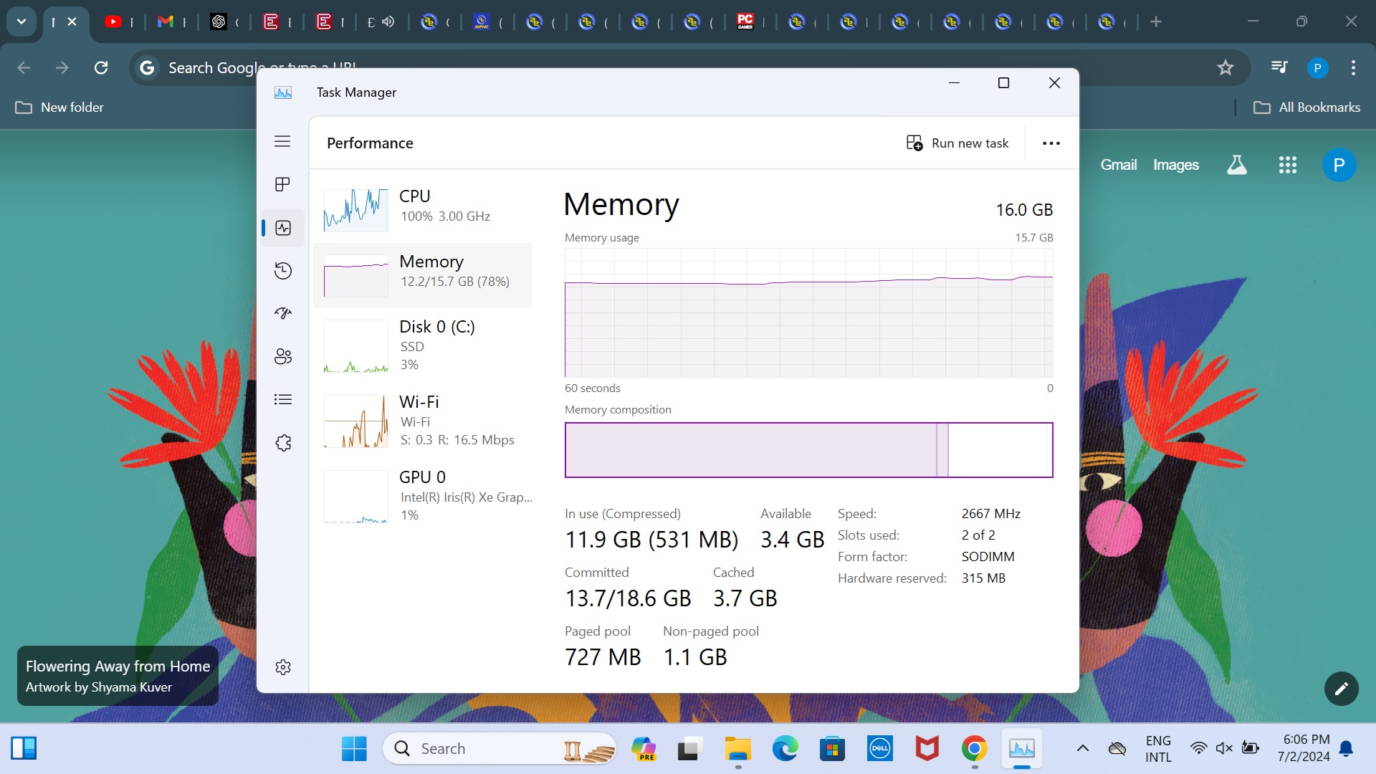The height and width of the screenshot is (774, 1376).
Task: Toggle Task Manager settings gear
Action: [282, 667]
